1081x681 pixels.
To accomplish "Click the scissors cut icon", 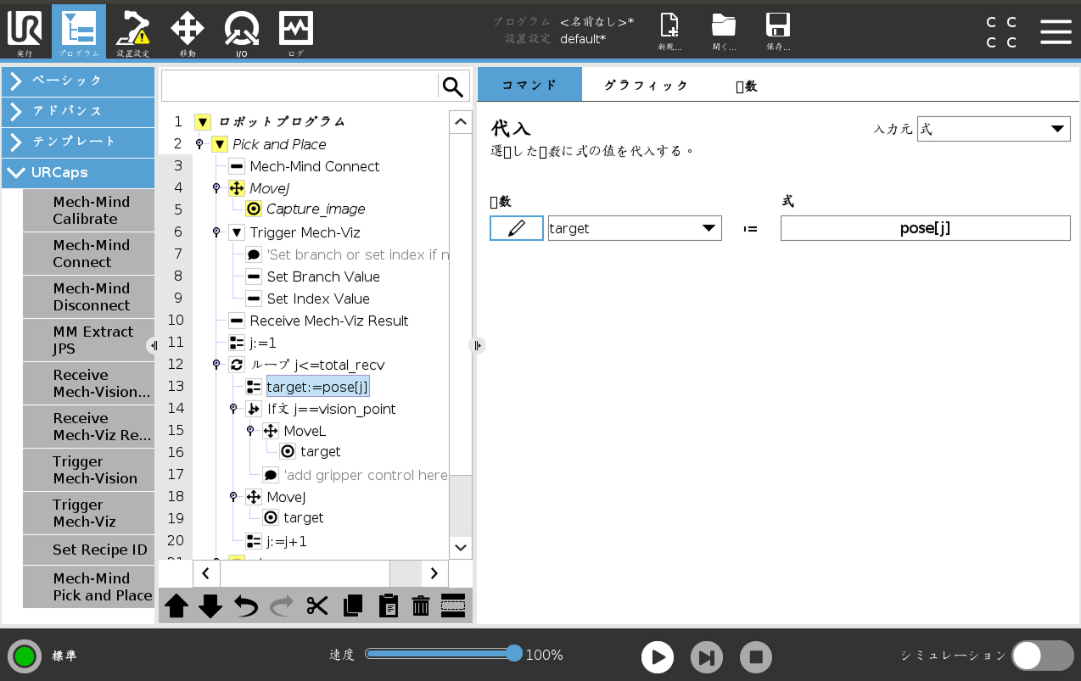I will pos(317,606).
